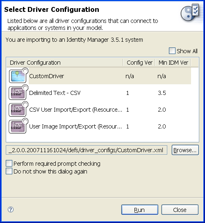Select CSV User Import/Export (Resource... entry
Image resolution: width=205 pixels, height=223 pixels.
76,110
